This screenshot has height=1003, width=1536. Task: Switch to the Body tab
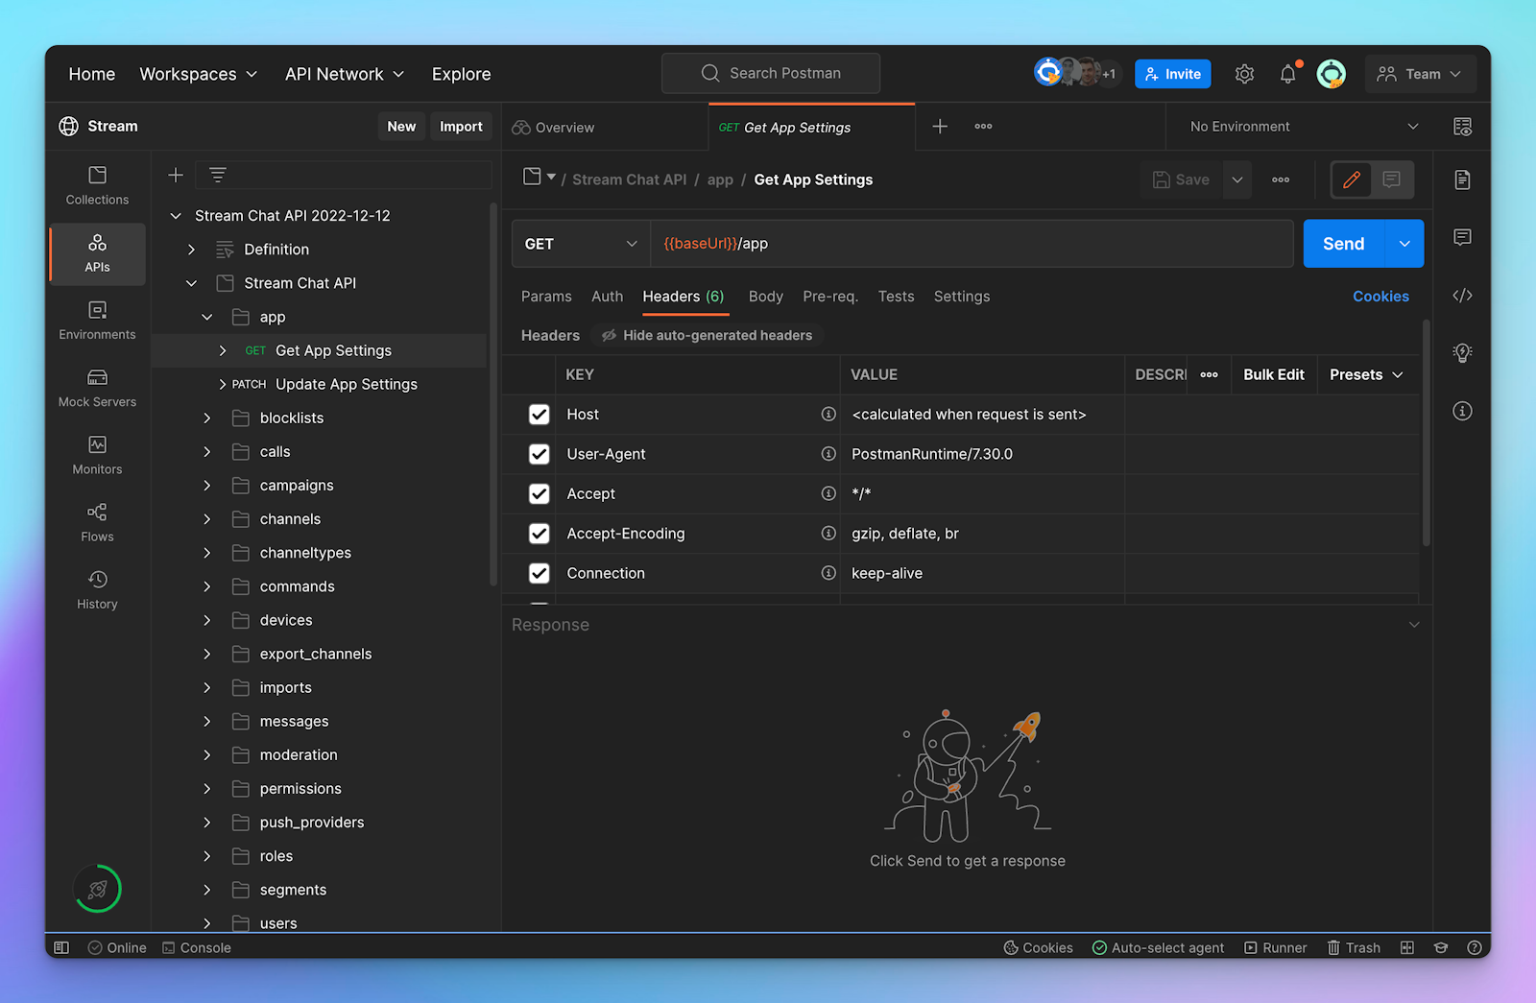click(x=765, y=296)
